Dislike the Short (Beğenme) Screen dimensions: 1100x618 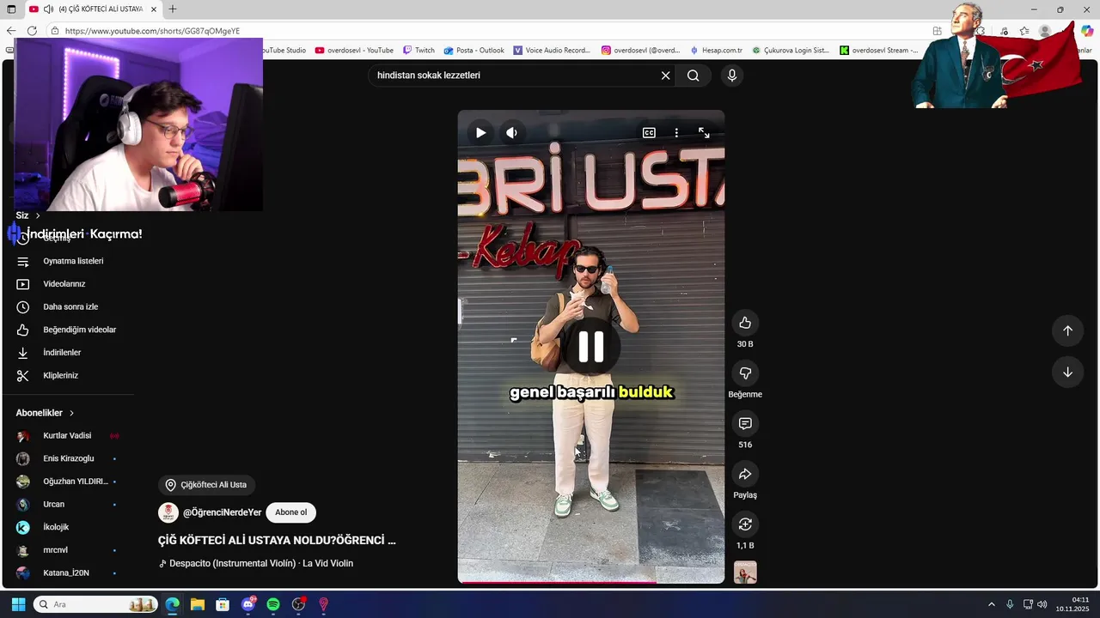[x=745, y=373]
